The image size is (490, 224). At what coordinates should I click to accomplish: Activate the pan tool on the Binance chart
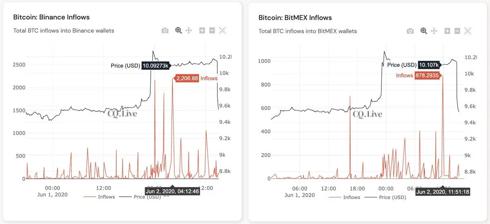(x=189, y=31)
